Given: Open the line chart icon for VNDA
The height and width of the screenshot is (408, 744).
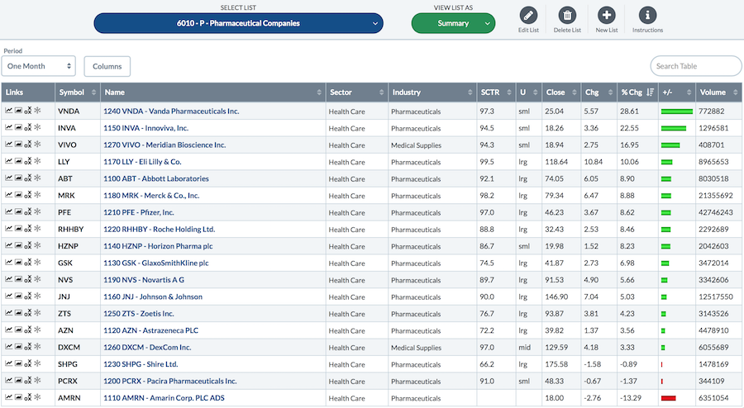Looking at the screenshot, I should click(9, 111).
